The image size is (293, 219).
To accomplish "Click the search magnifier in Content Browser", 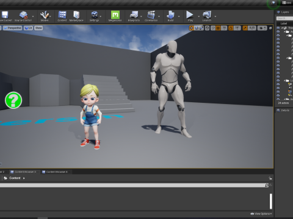I will (x=267, y=185).
